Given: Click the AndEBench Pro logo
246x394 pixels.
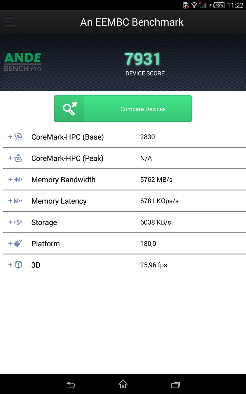Looking at the screenshot, I should [23, 62].
